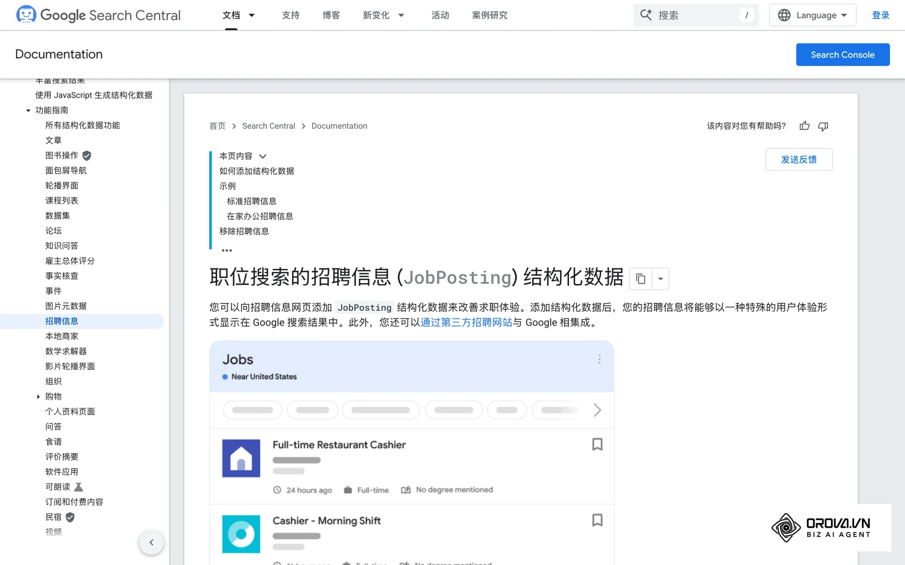905x565 pixels.
Task: Click the right chevron in job filter chips
Action: [597, 410]
